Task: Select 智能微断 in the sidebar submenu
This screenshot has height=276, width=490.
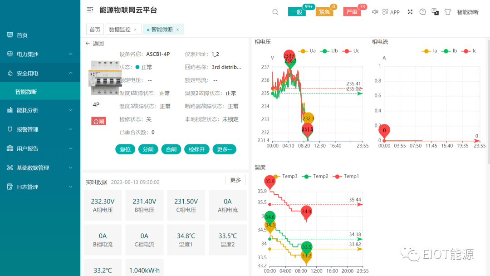Action: tap(26, 92)
